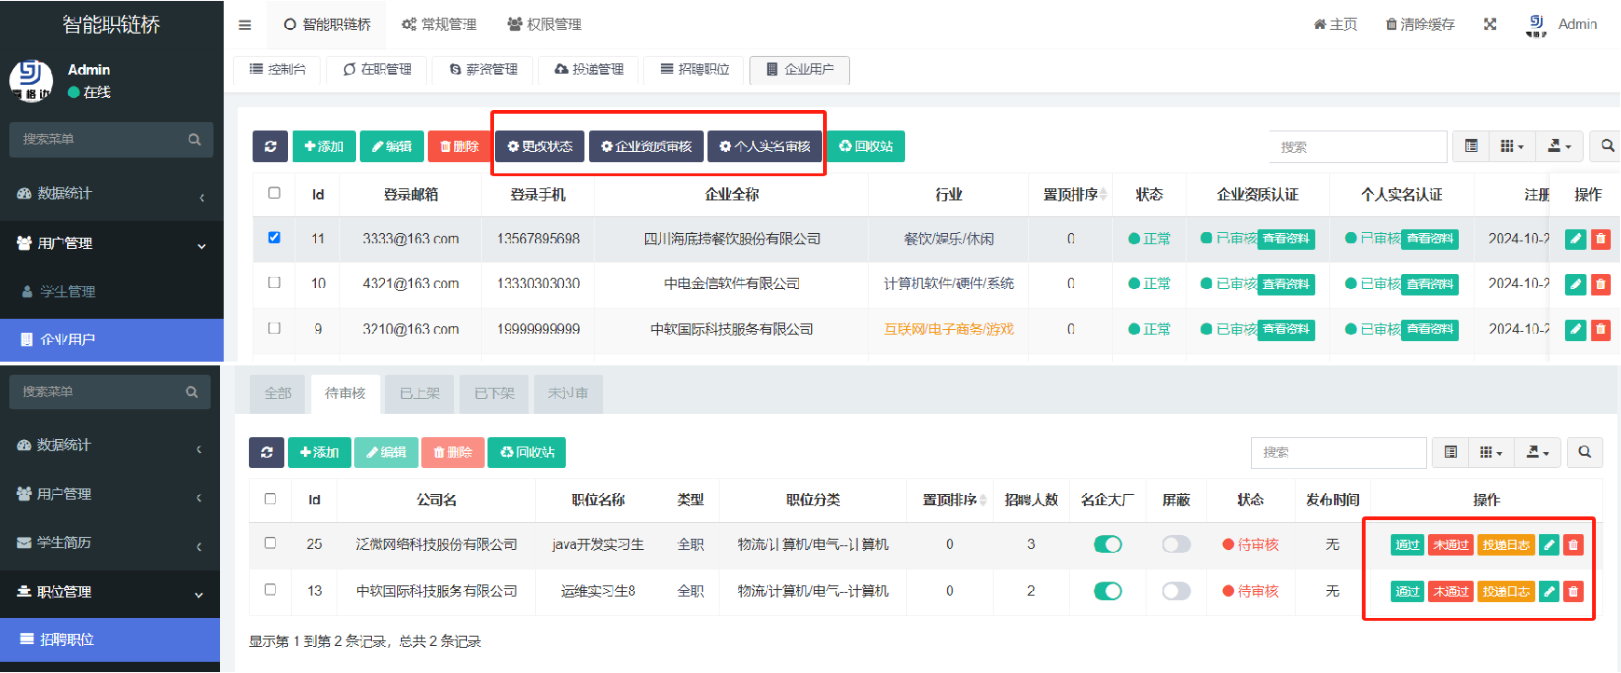The image size is (1621, 673).
Task: Click the 企业资质审核 button
Action: 646,146
